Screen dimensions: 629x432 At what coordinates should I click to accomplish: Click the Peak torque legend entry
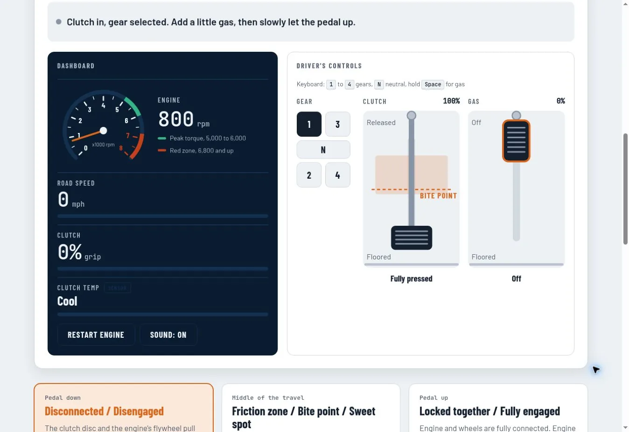coord(202,138)
